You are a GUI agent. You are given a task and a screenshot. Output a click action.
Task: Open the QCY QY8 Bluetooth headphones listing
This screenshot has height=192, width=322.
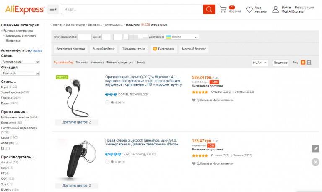(144, 81)
